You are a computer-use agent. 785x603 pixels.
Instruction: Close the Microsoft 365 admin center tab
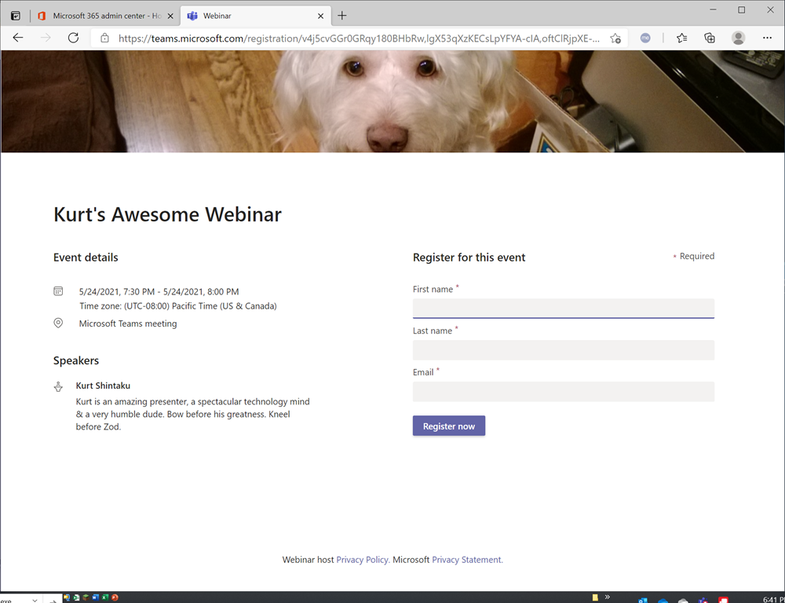click(170, 16)
